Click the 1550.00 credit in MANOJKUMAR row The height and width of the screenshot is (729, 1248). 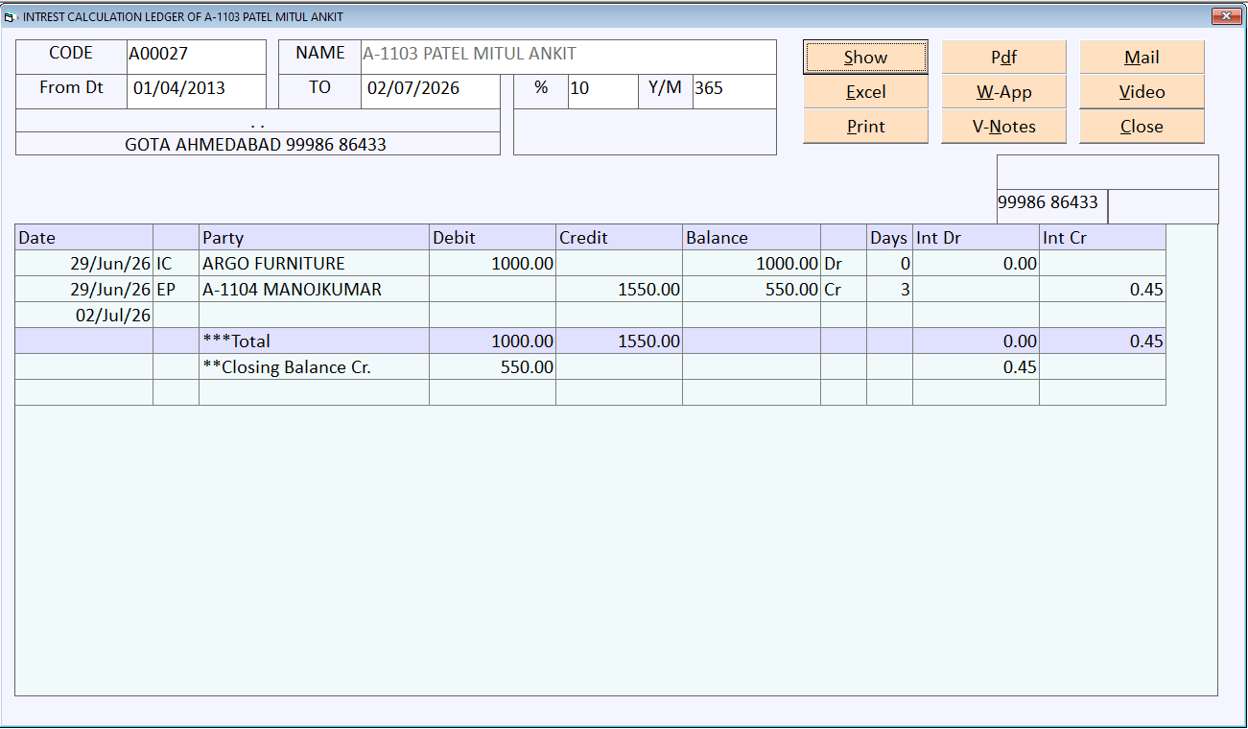coord(619,290)
